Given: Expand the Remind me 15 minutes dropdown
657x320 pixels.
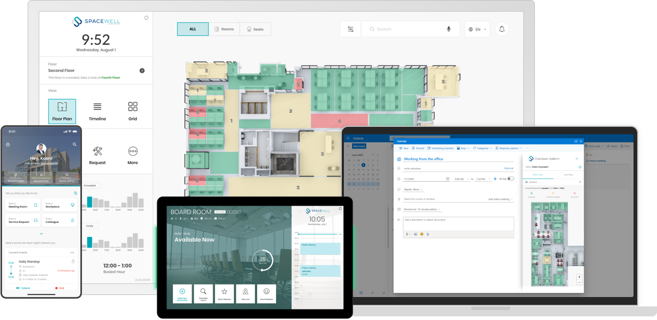Looking at the screenshot, I should [422, 209].
